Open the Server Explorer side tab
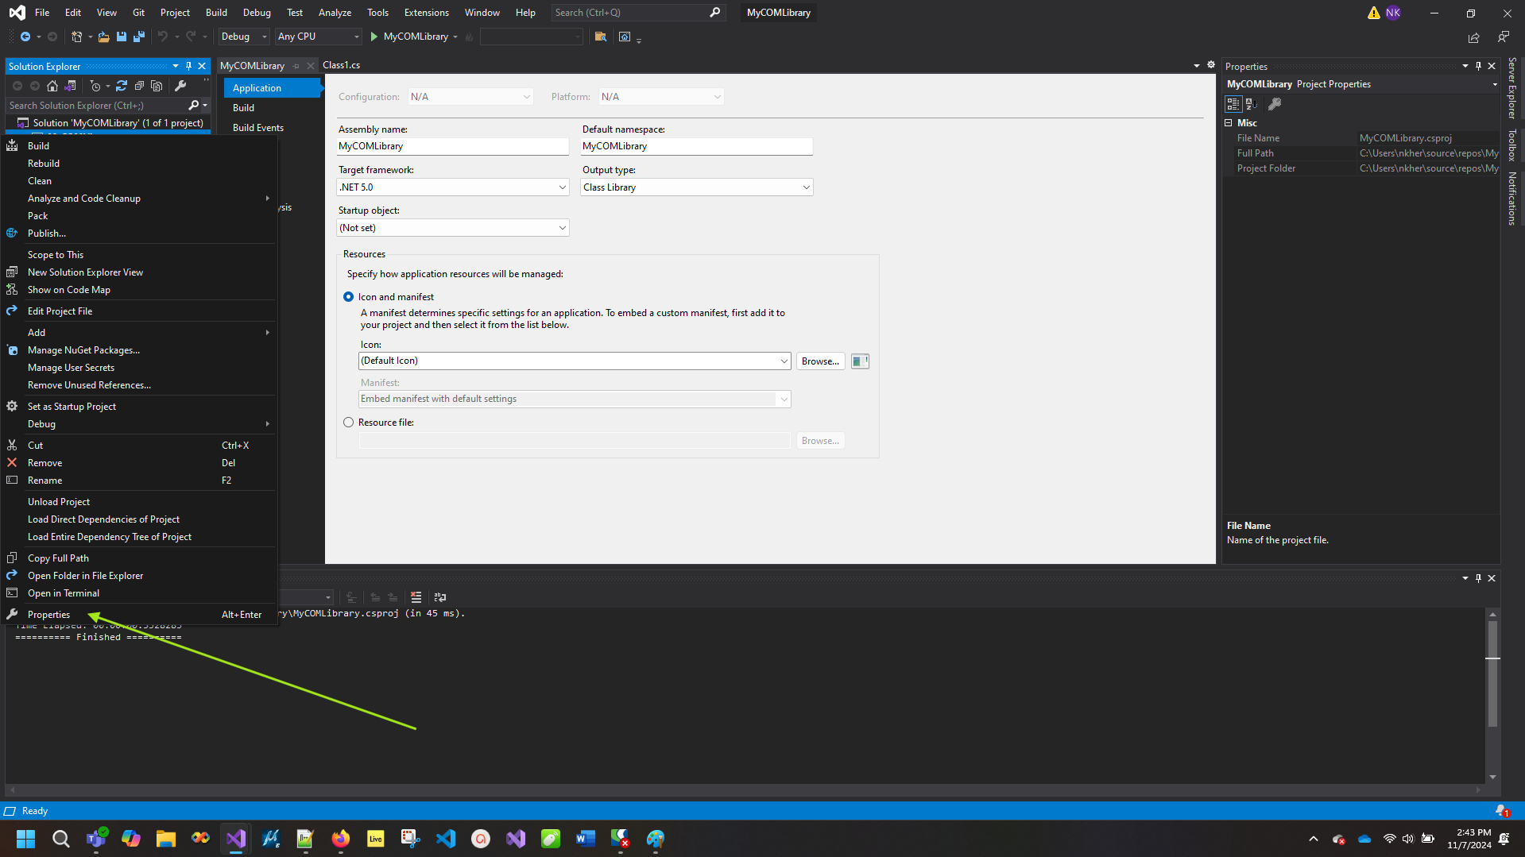 point(1512,88)
